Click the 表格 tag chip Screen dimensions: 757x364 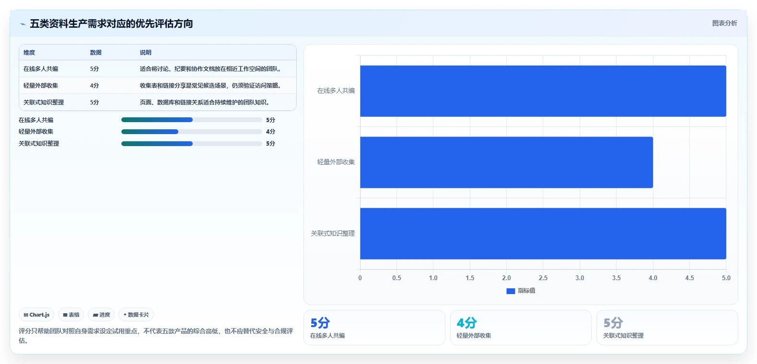[71, 315]
